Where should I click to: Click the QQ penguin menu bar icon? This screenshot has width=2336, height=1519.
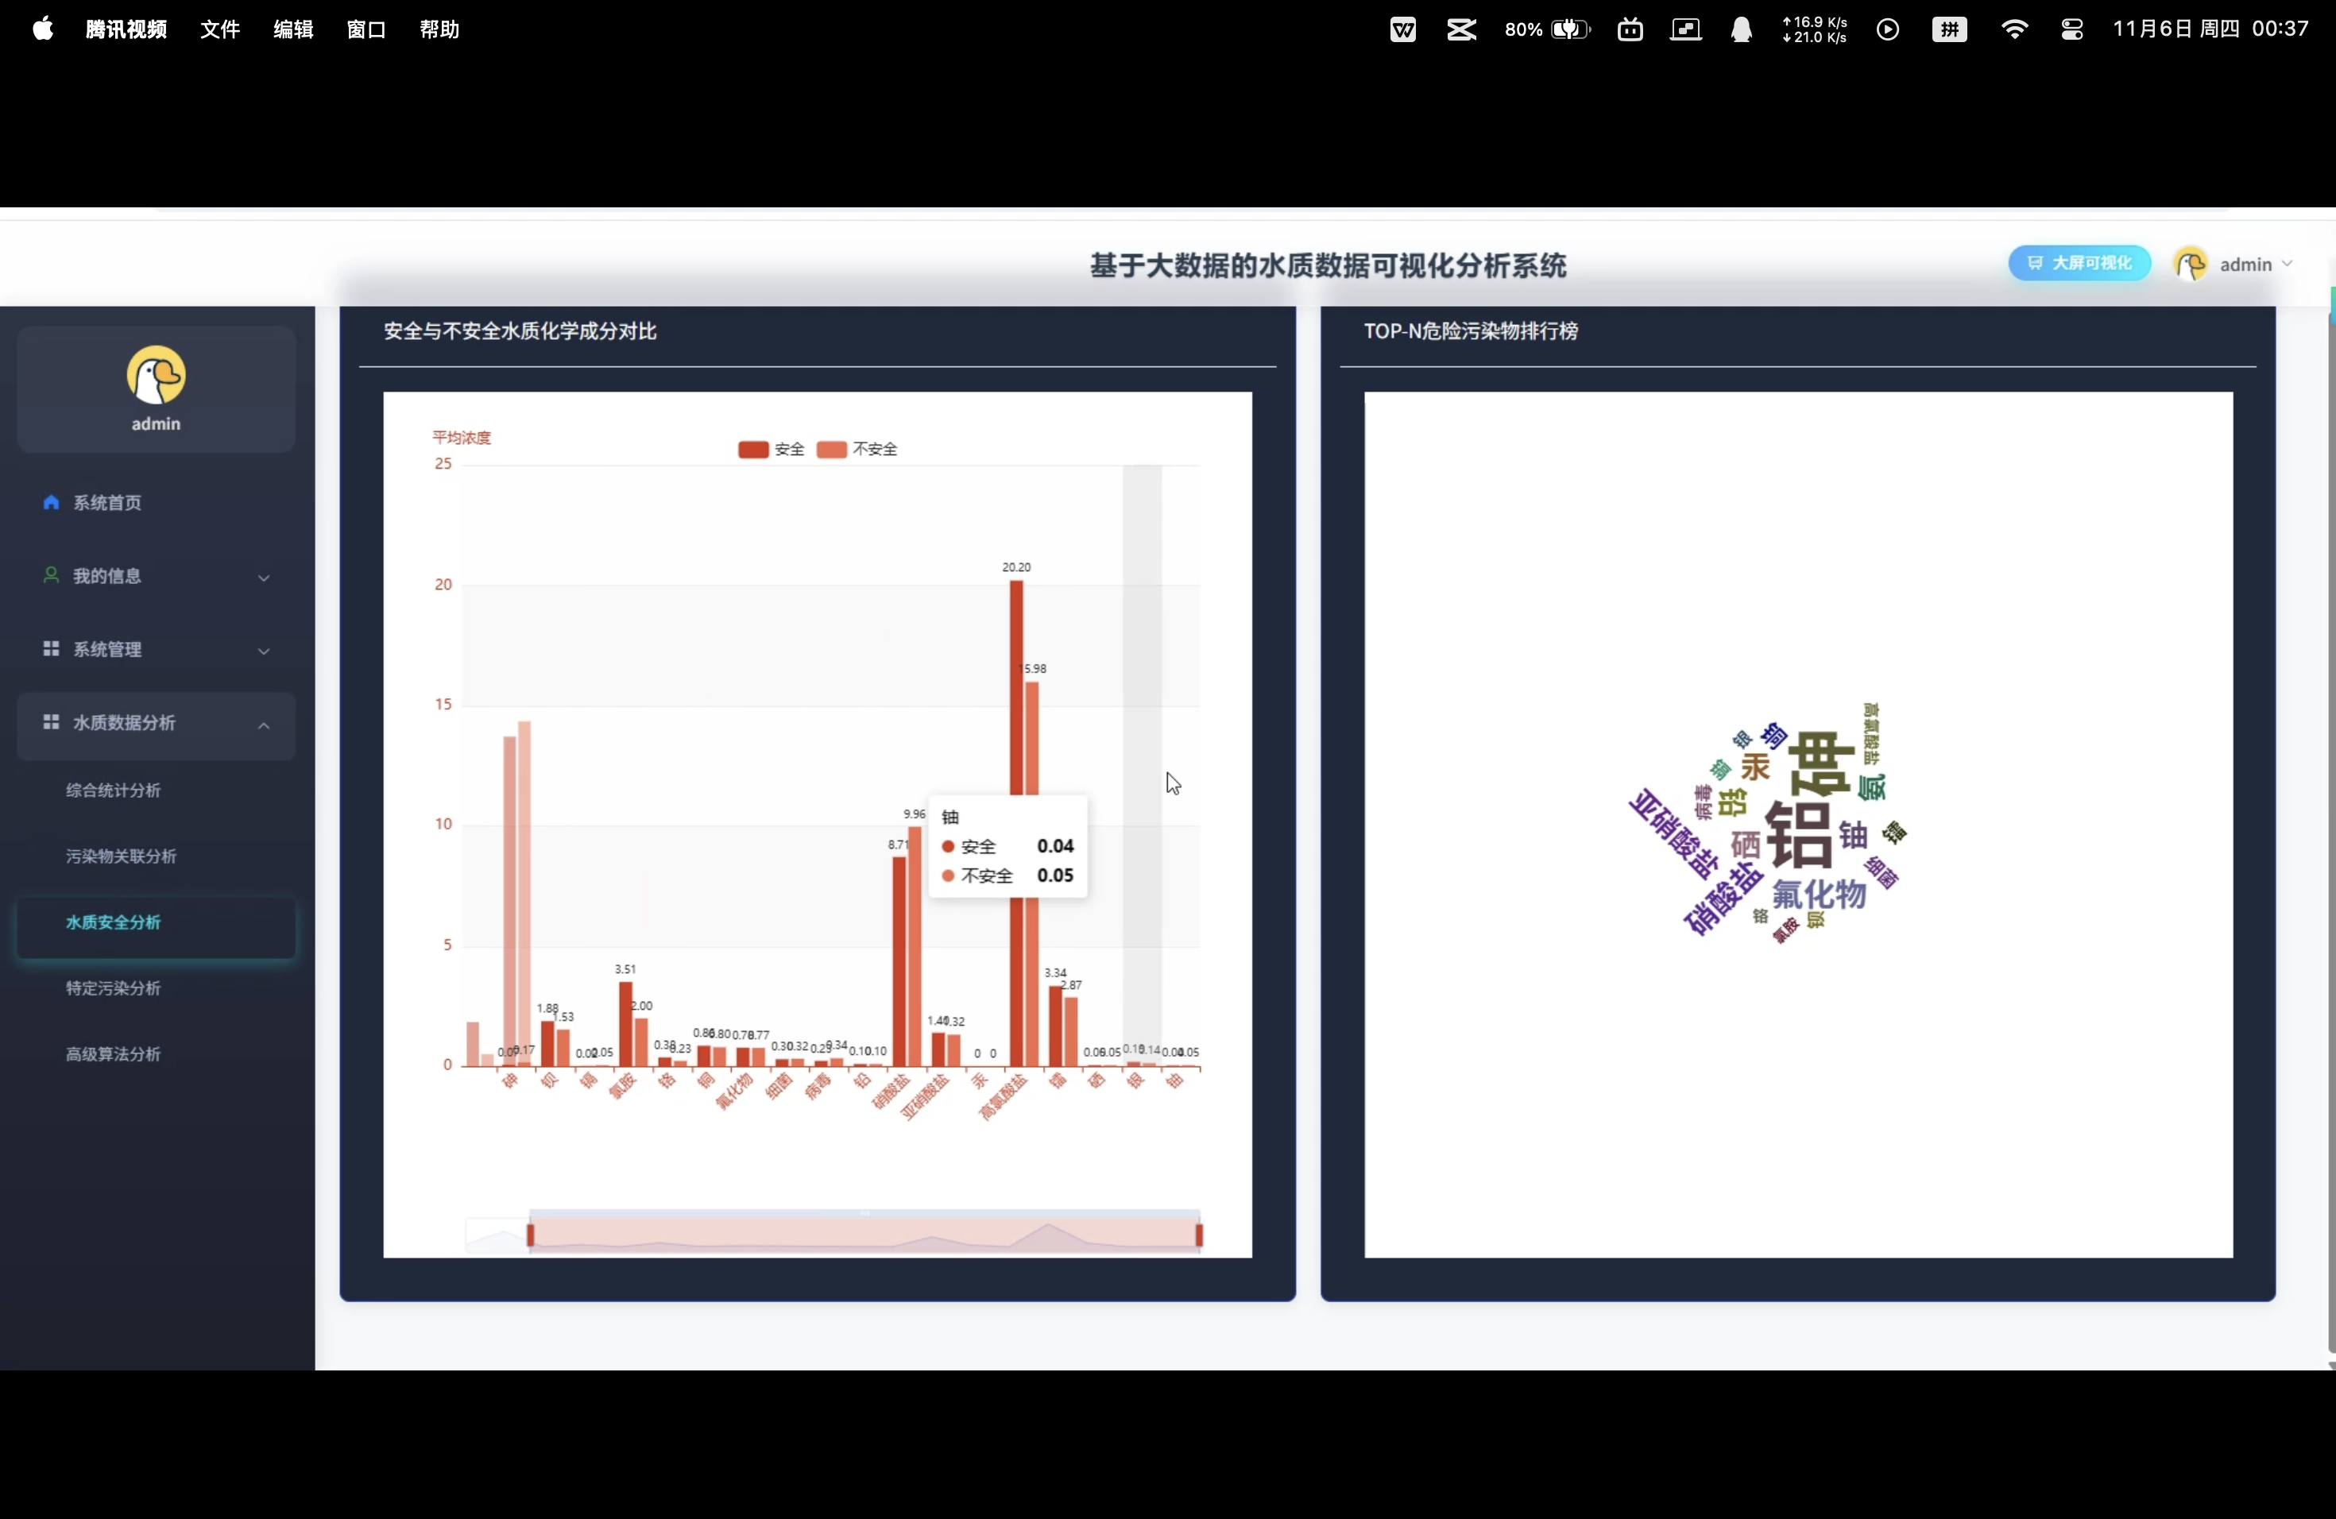1741,29
